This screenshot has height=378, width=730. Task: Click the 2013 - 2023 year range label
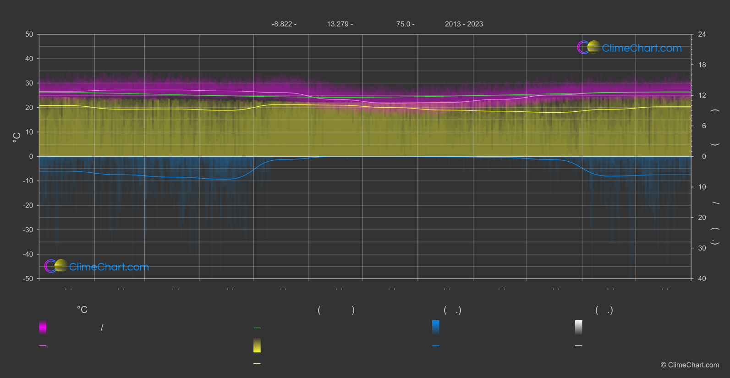464,24
